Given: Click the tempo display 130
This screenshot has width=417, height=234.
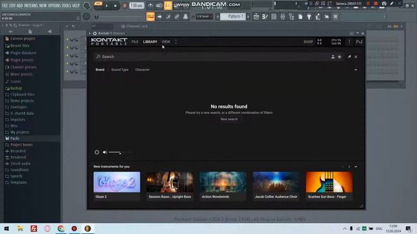Looking at the screenshot, I should [x=137, y=5].
